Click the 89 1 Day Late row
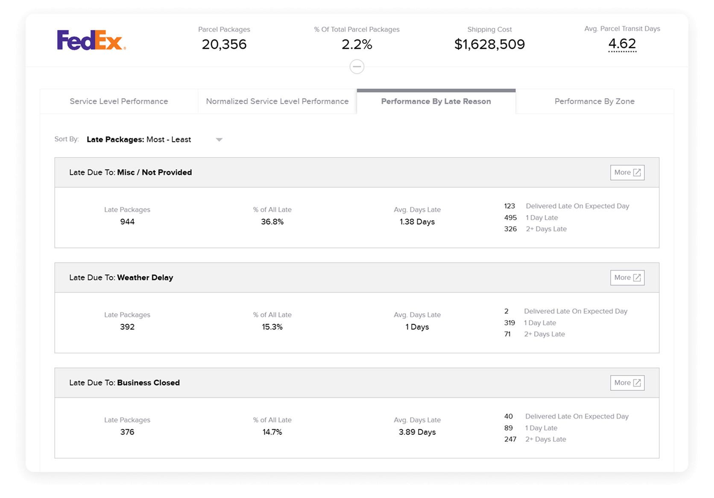Image resolution: width=714 pixels, height=498 pixels. click(x=531, y=428)
